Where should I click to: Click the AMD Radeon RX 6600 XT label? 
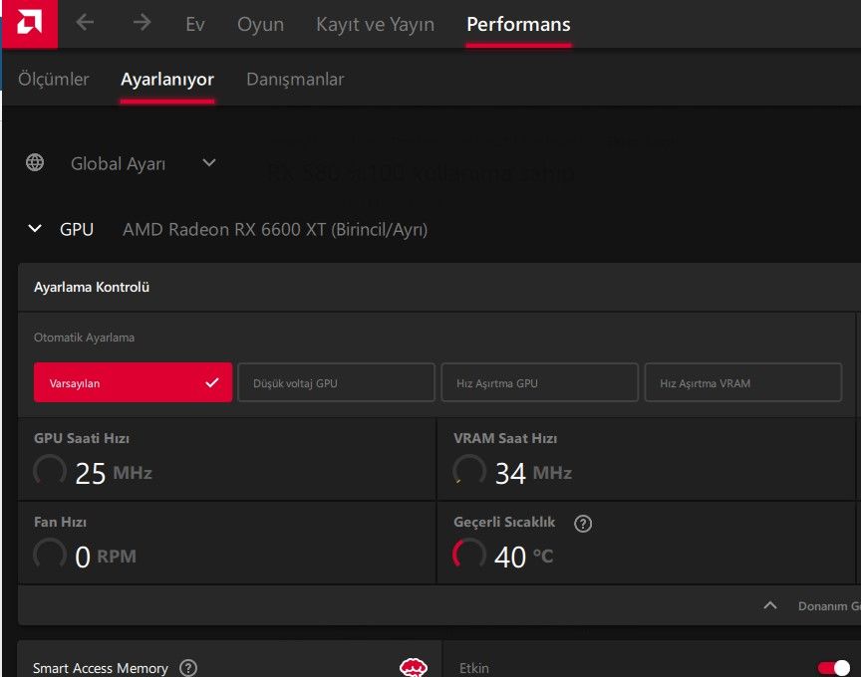[275, 229]
